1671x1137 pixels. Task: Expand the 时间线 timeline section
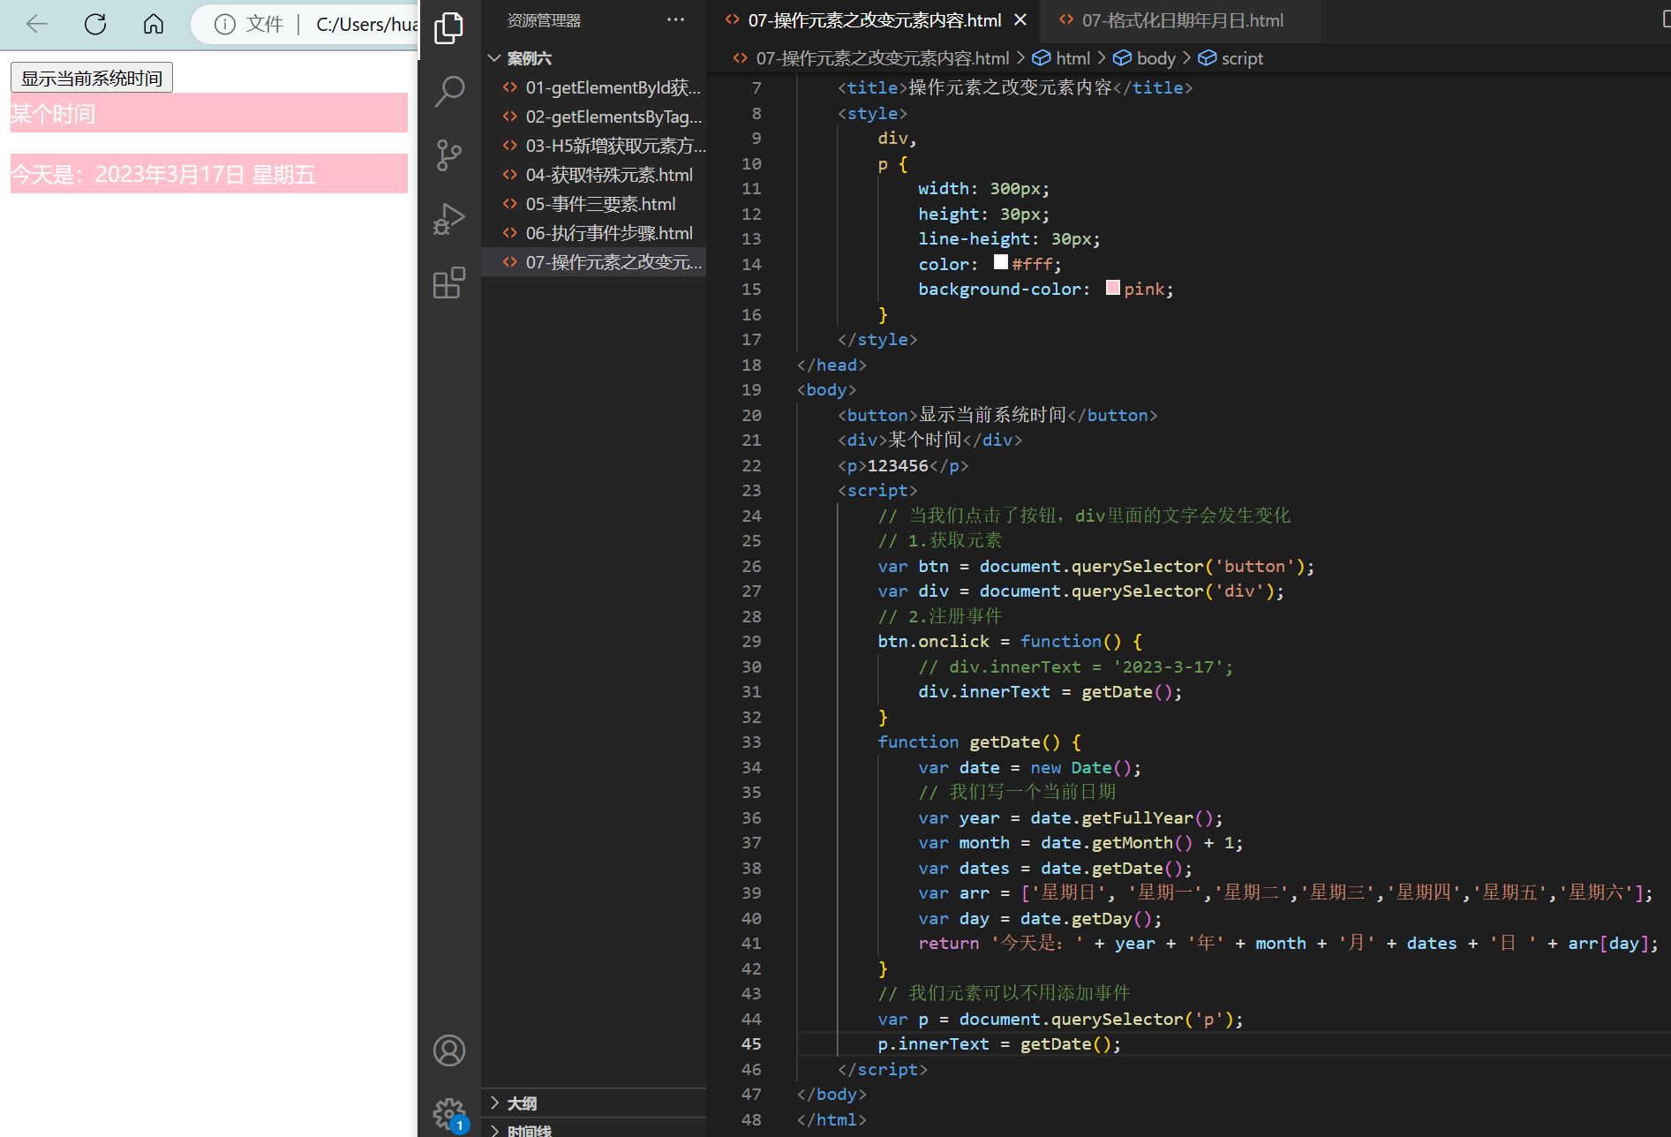coord(593,1129)
